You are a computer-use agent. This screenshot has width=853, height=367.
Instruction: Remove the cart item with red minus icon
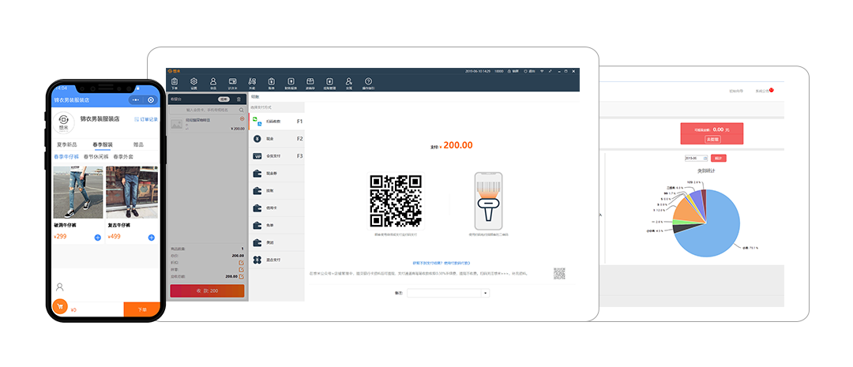[x=242, y=119]
